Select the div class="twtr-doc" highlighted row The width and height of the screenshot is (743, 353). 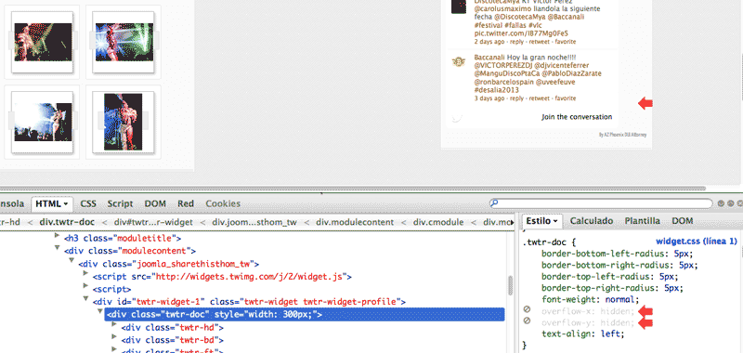(x=305, y=315)
